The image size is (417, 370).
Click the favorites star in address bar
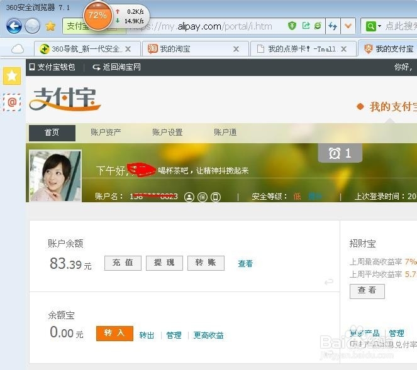pos(50,26)
